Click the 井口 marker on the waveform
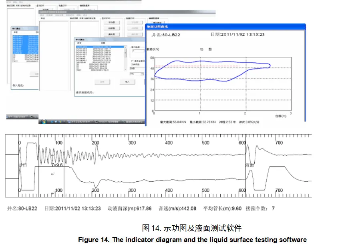The height and width of the screenshot is (244, 344). click(x=22, y=165)
